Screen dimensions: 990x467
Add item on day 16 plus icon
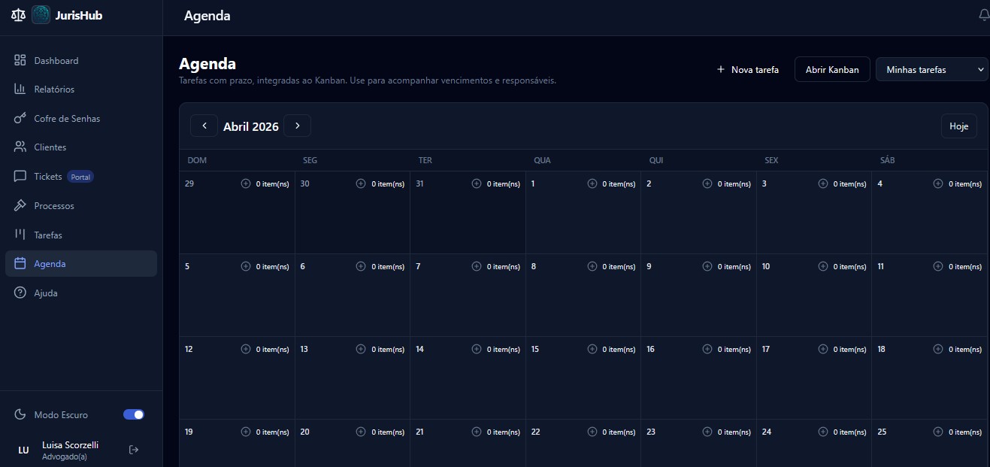pos(707,349)
